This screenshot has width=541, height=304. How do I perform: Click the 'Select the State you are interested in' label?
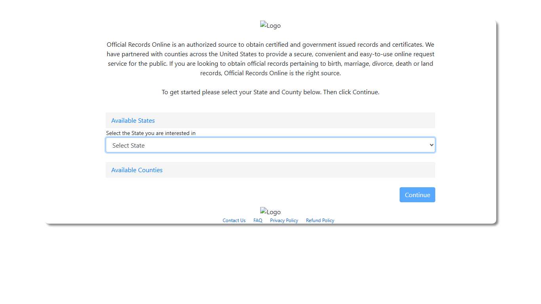coord(151,133)
